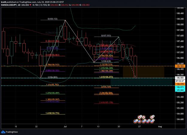The height and width of the screenshot is (135, 187).
Task: Click the 27 date label on time axis
Action: (139, 127)
